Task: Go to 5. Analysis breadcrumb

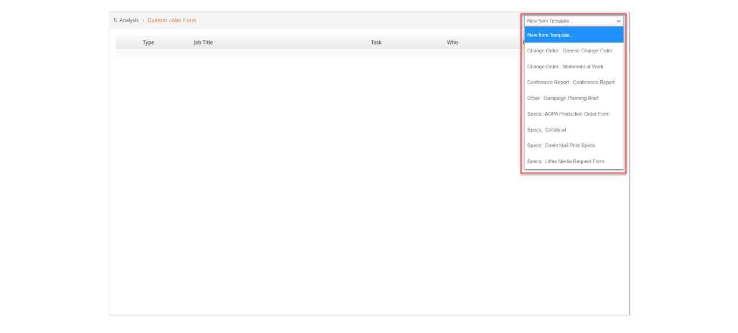Action: [x=126, y=20]
